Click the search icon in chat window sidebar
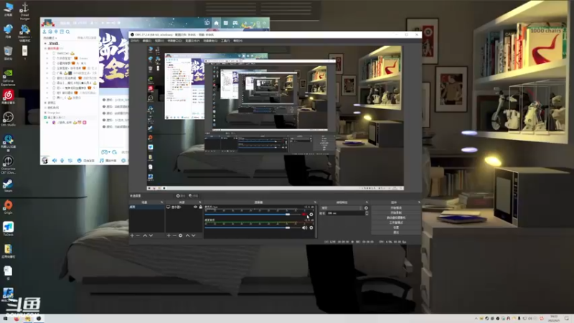This screenshot has height=323, width=574. [67, 32]
